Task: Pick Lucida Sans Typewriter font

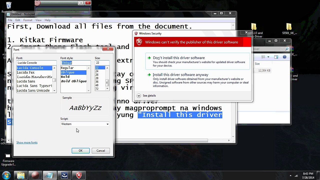Action: (34, 86)
